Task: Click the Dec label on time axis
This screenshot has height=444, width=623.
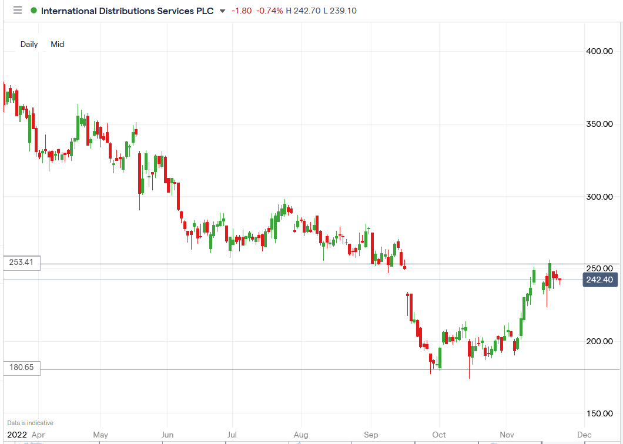Action: click(x=584, y=435)
